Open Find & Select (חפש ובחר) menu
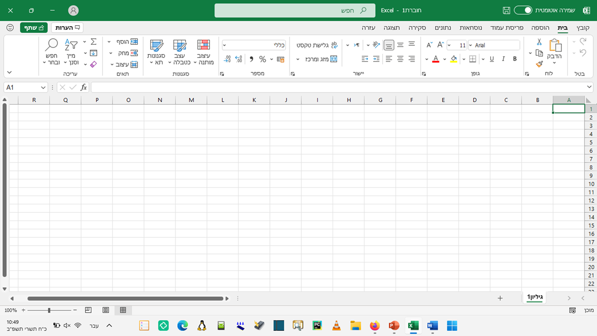 coord(51,52)
